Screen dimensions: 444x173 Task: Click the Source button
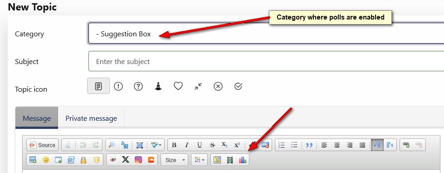[x=43, y=145]
